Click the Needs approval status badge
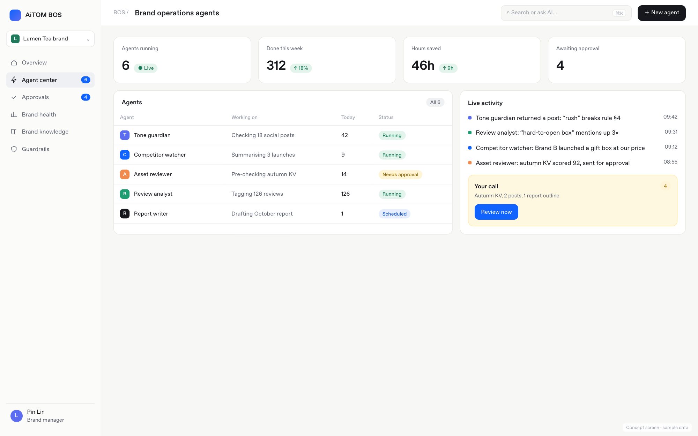Viewport: 698px width, 436px height. click(400, 174)
